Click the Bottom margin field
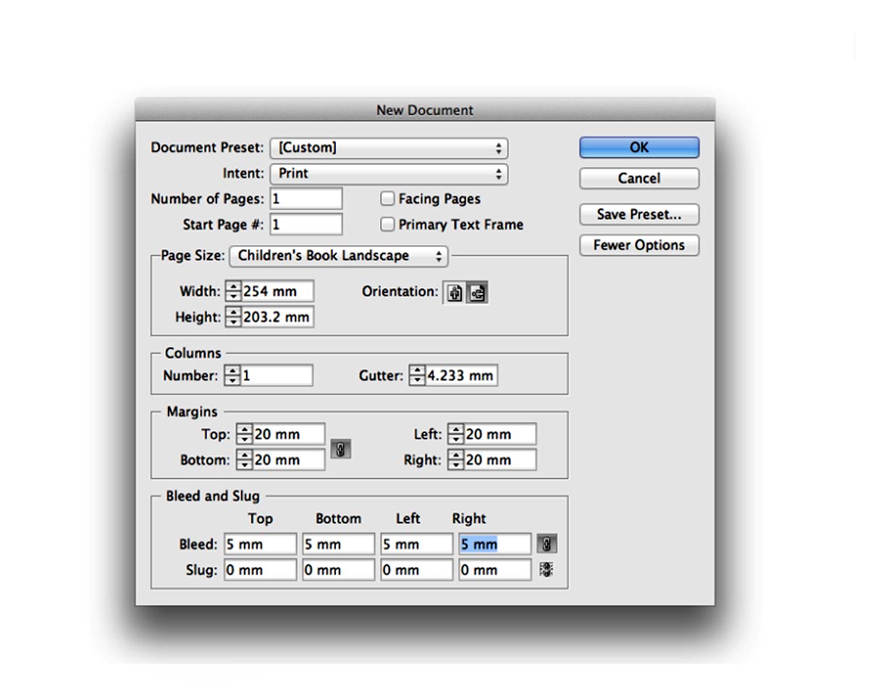 click(289, 460)
